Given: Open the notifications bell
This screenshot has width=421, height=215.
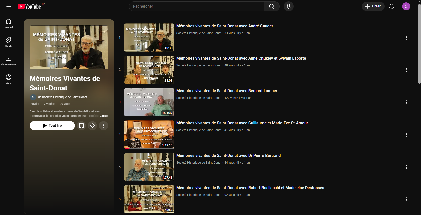Looking at the screenshot, I should pyautogui.click(x=391, y=6).
